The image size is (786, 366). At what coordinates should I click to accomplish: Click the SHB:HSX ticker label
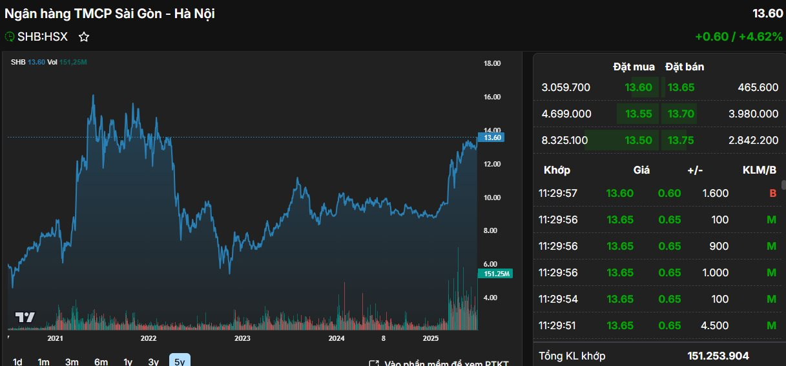pyautogui.click(x=43, y=37)
